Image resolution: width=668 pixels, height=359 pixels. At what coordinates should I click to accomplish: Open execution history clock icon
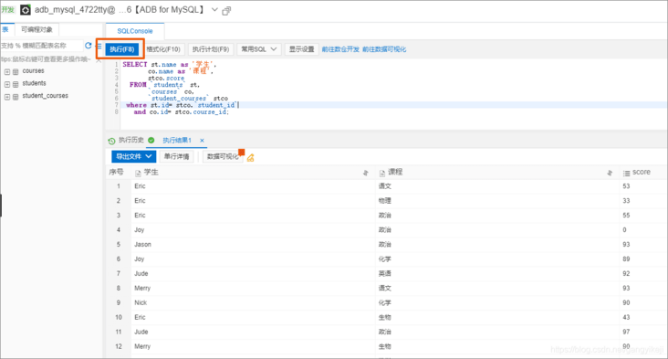pos(111,141)
